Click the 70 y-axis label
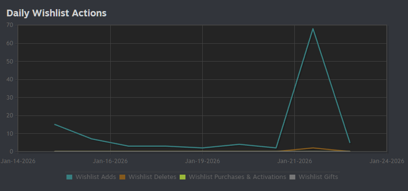The width and height of the screenshot is (408, 191). 10,25
